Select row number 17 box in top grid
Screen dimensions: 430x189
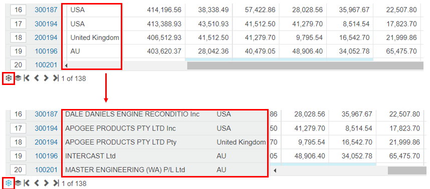pyautogui.click(x=18, y=24)
